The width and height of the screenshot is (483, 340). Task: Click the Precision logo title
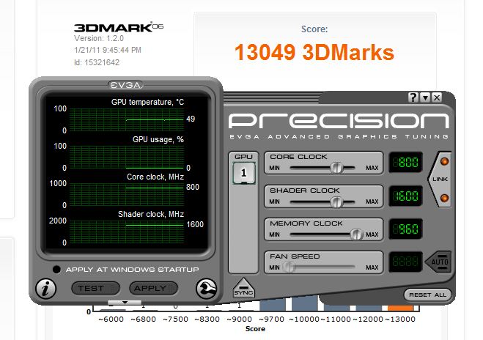click(339, 121)
